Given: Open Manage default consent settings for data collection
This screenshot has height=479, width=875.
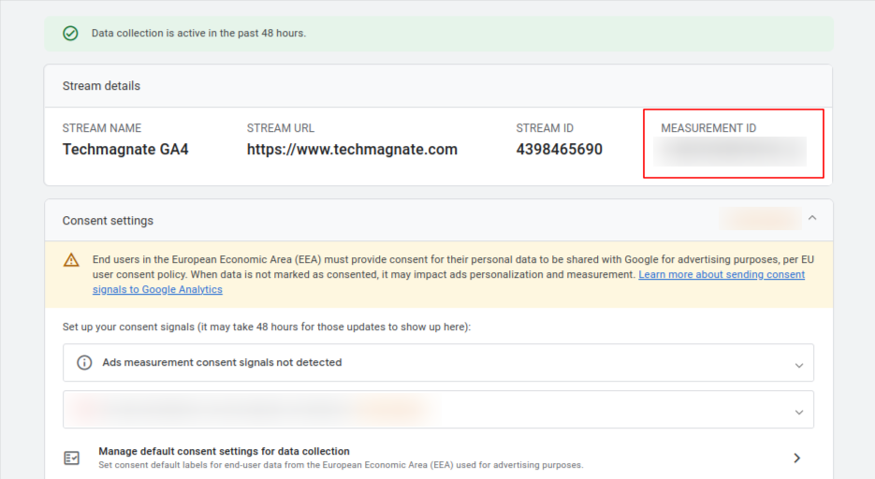Looking at the screenshot, I should coord(225,451).
